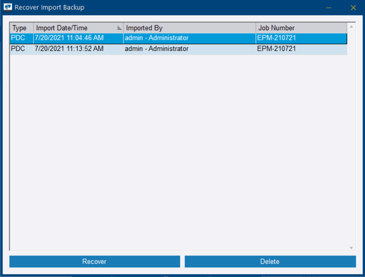The width and height of the screenshot is (365, 277).
Task: Sort by the Type column header
Action: tap(22, 28)
